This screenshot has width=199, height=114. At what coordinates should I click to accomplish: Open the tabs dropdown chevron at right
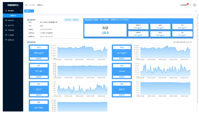(x=196, y=11)
